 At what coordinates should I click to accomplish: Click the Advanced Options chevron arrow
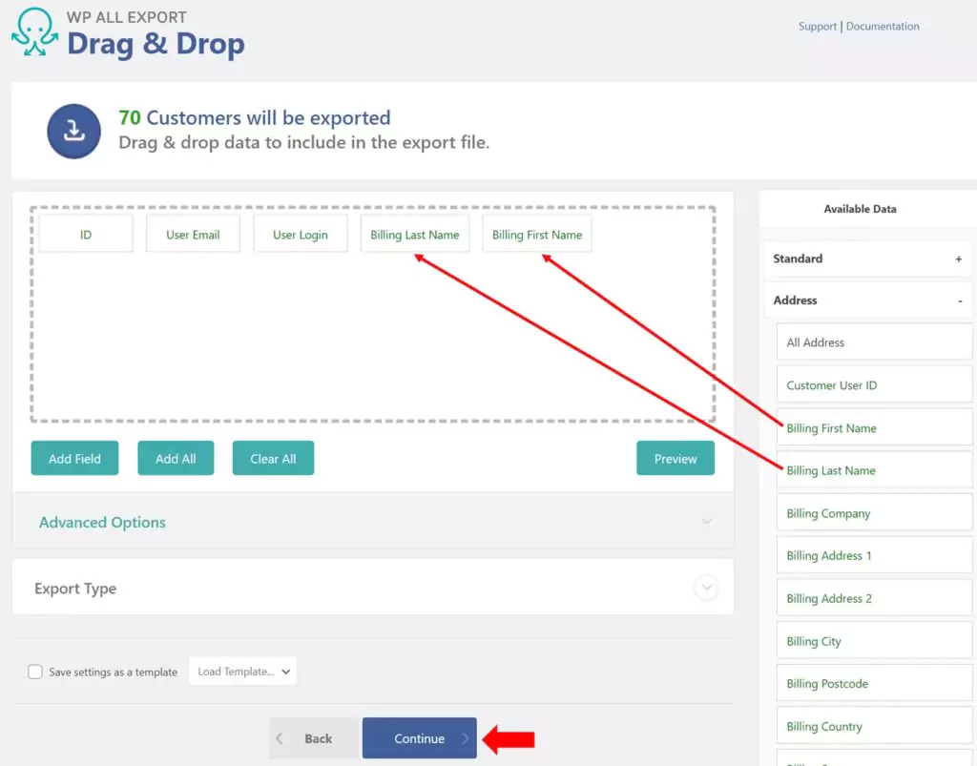pos(707,521)
